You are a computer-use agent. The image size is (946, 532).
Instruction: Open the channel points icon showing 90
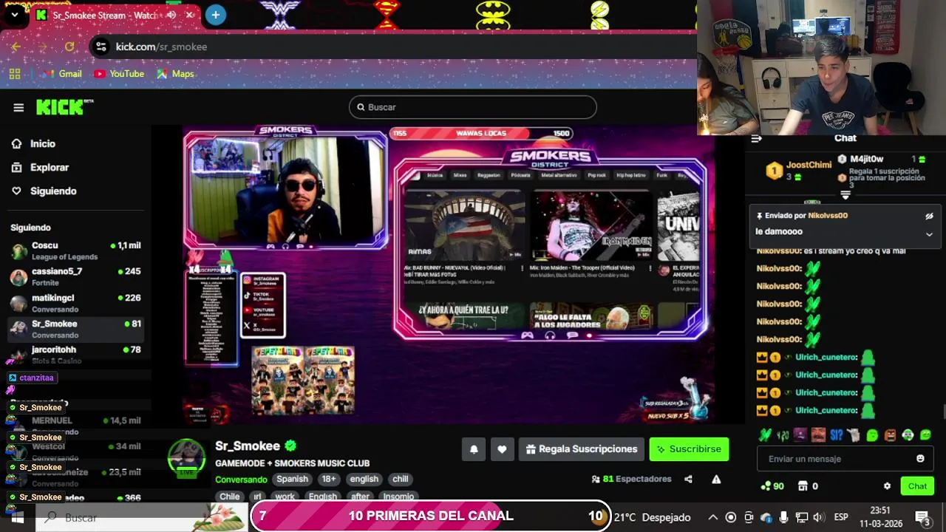click(772, 486)
